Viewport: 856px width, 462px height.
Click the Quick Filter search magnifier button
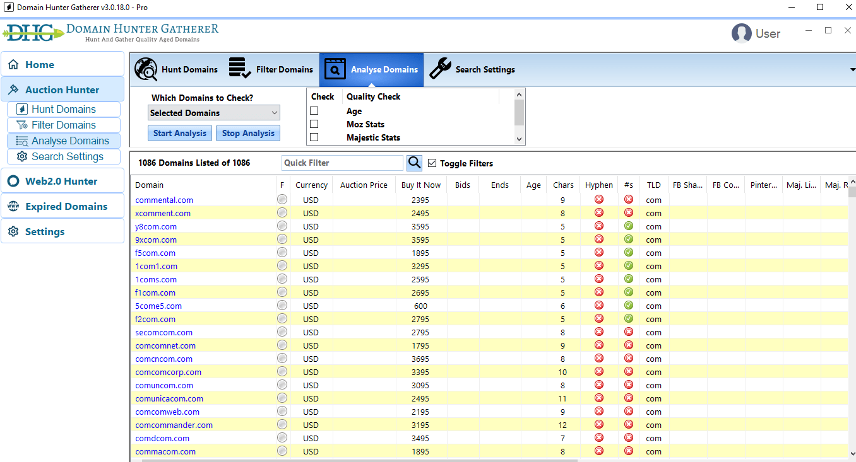pos(414,163)
